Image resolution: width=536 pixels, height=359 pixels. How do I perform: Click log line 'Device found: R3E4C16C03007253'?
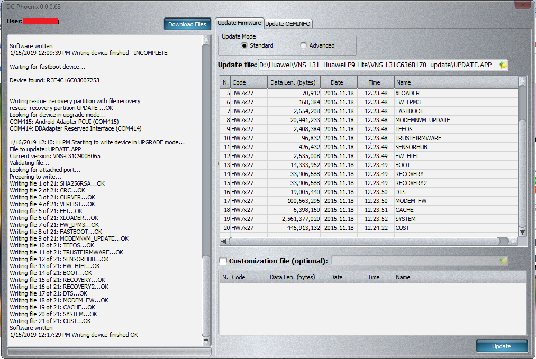pyautogui.click(x=54, y=80)
